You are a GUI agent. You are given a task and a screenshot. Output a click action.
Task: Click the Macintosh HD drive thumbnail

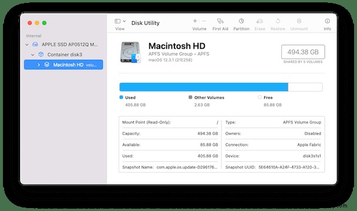pyautogui.click(x=130, y=52)
